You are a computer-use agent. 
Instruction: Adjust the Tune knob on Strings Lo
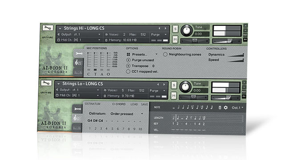(x=185, y=87)
